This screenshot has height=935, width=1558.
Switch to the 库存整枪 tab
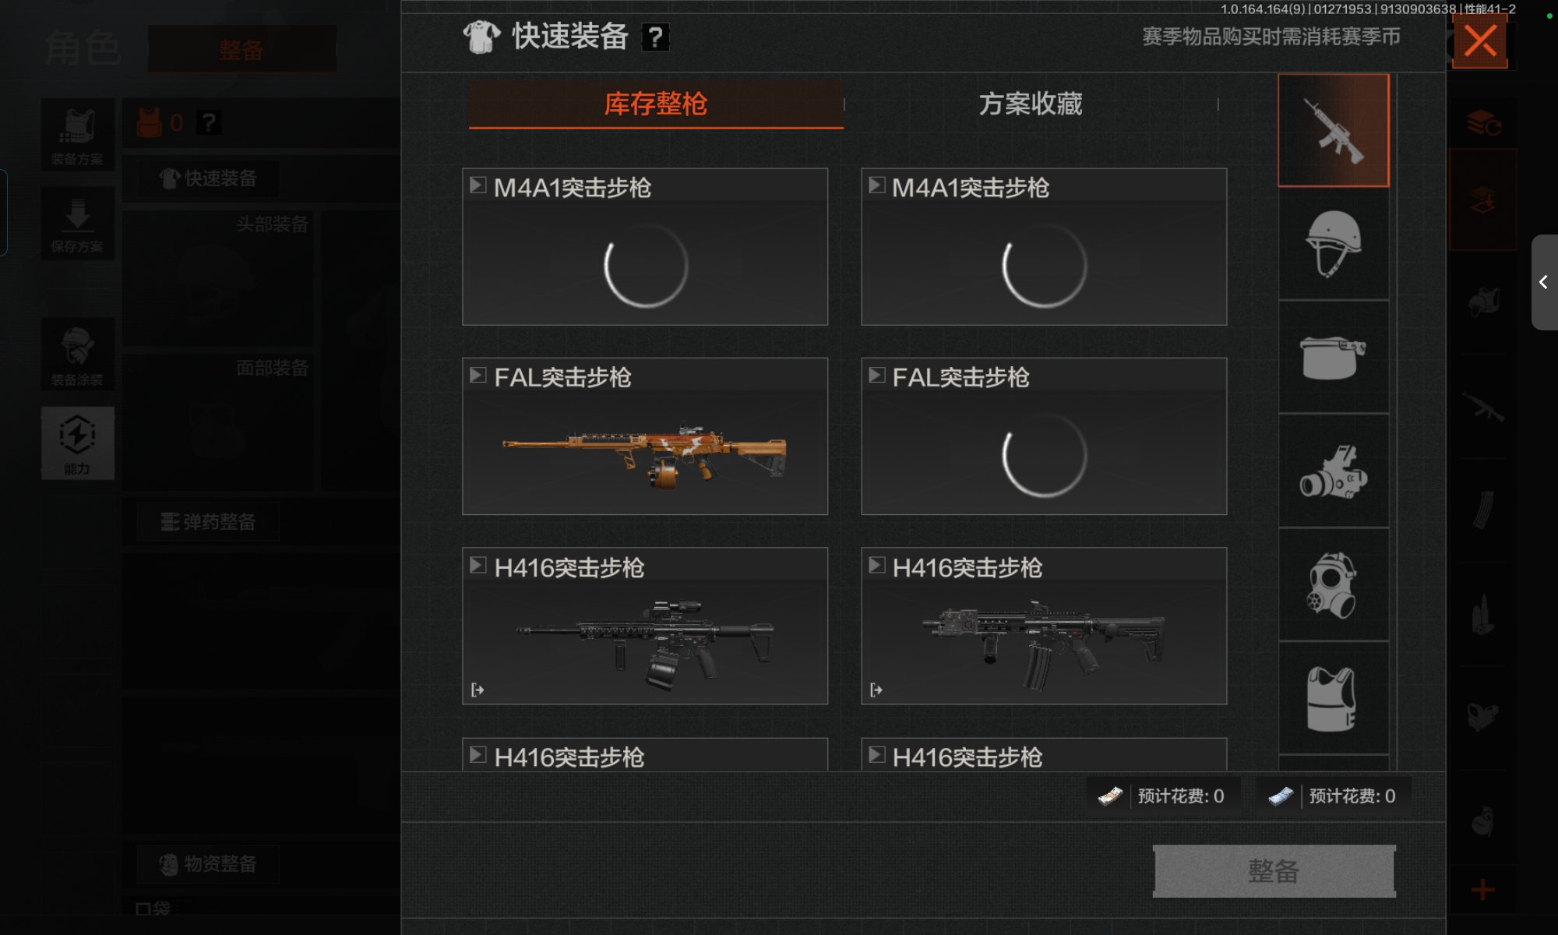pyautogui.click(x=656, y=104)
